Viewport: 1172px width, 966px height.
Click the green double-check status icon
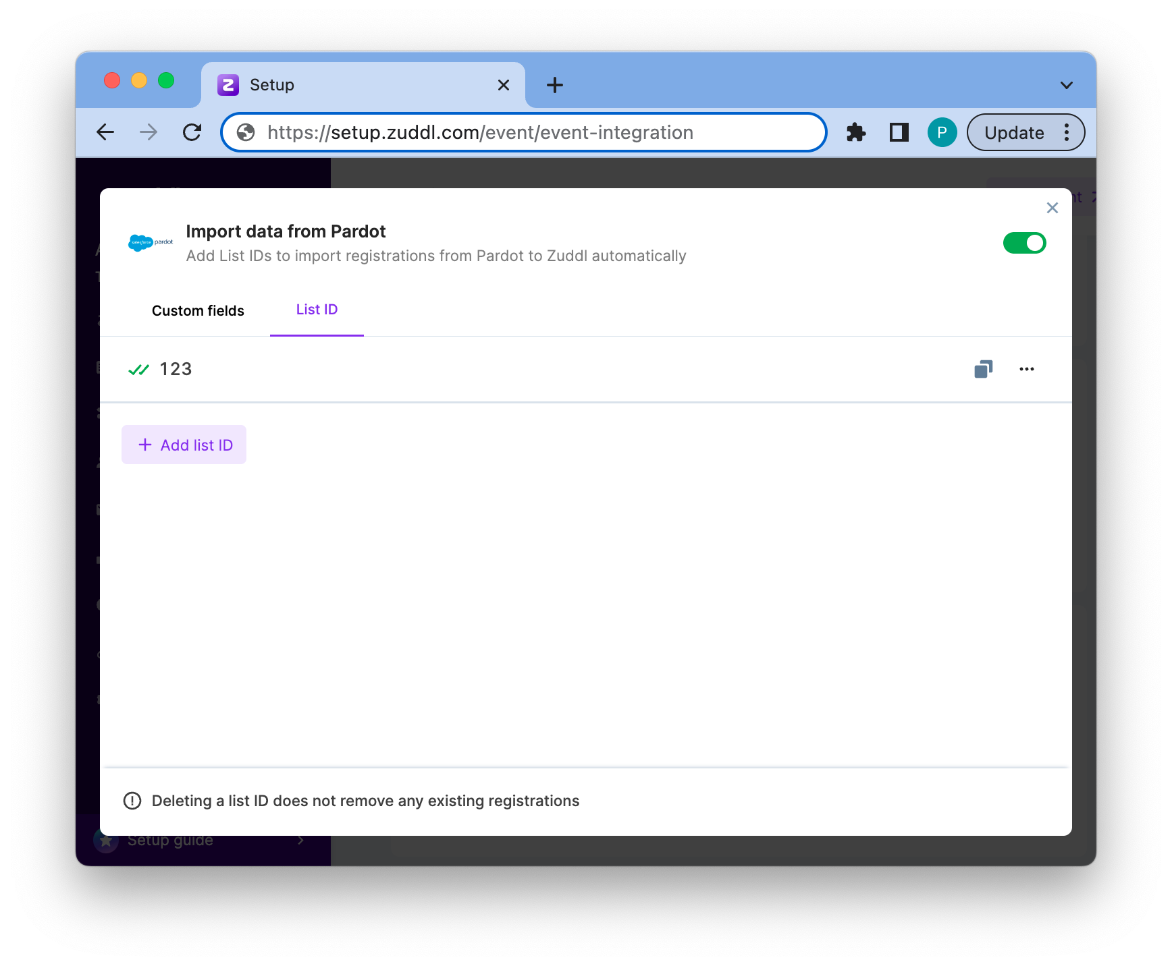pyautogui.click(x=138, y=370)
